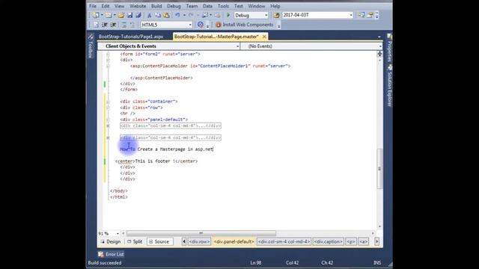Close the MasterPage.master tab
Screen dimensions: 479x269
coord(264,37)
